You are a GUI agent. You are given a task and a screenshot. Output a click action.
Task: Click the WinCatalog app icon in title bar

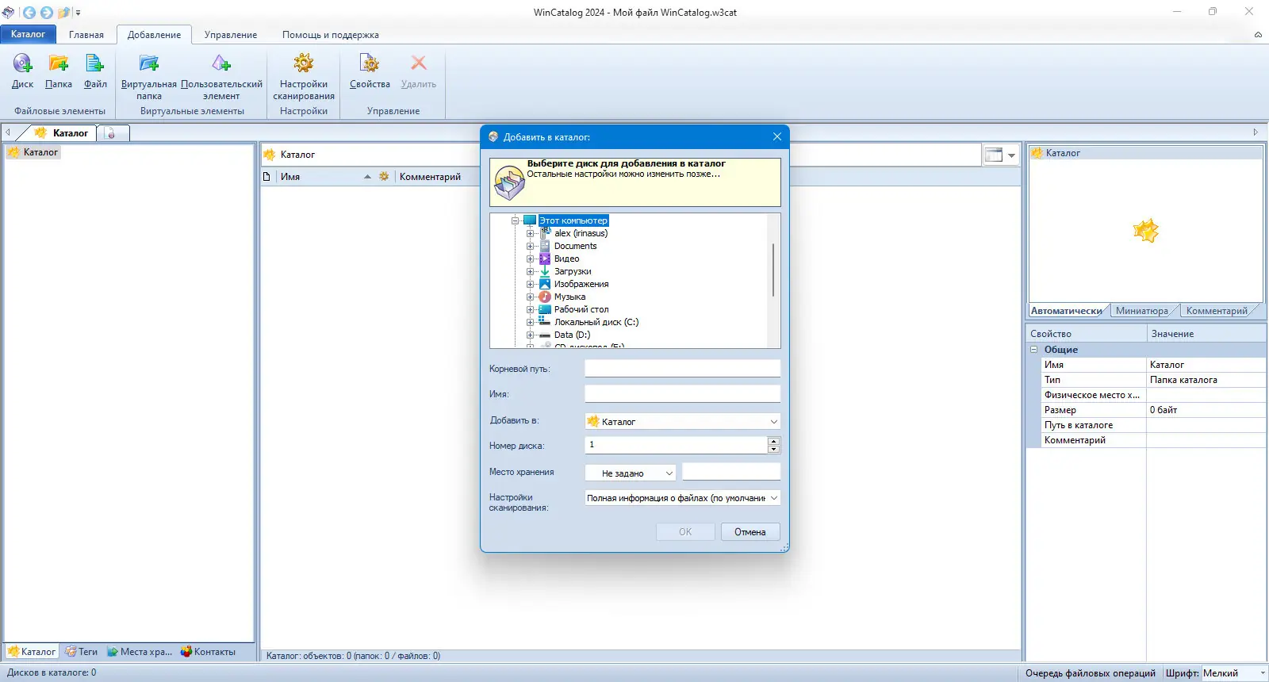9,13
